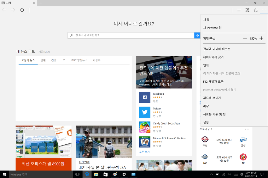
Task: Open the 北미사일 쏜 날 headline
Action: (x=102, y=167)
